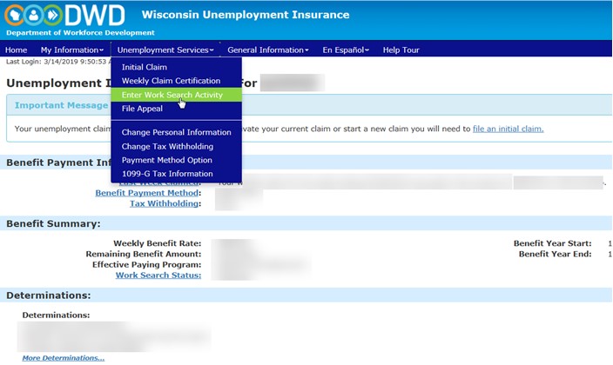Follow the 'file an initial claim' link
This screenshot has height=365, width=613.
pyautogui.click(x=508, y=129)
